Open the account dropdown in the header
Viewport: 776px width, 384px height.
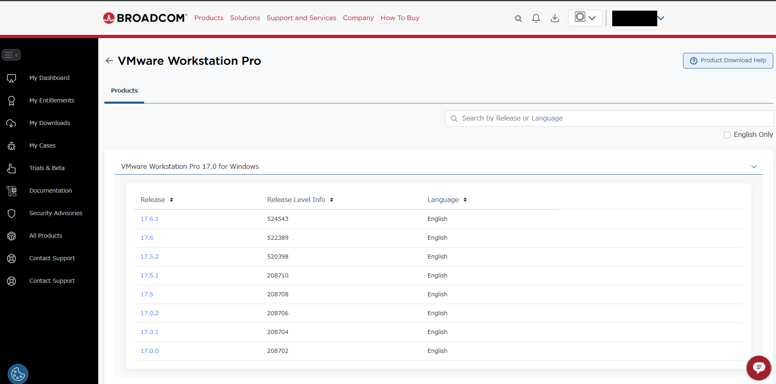(660, 18)
